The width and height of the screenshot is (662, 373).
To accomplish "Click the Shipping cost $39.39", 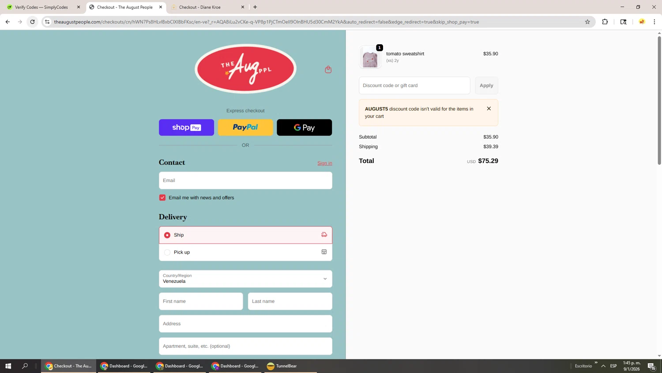I will pos(491,147).
